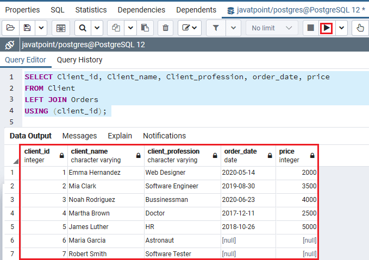Click the hand pointer icon in toolbar
The height and width of the screenshot is (260, 369).
tap(360, 28)
